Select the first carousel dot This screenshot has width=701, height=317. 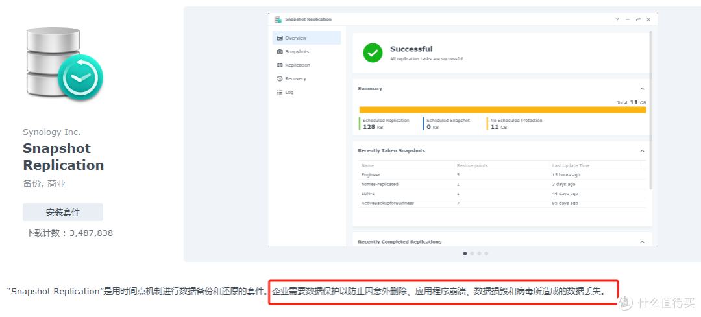tap(465, 253)
